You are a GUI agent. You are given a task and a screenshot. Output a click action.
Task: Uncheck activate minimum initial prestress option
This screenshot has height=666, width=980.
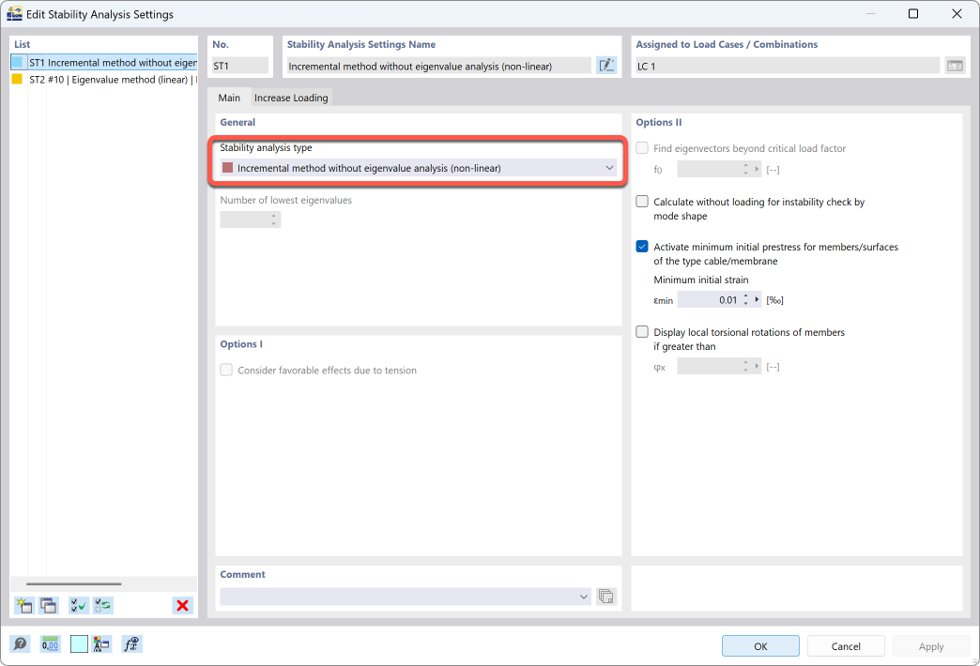(642, 247)
